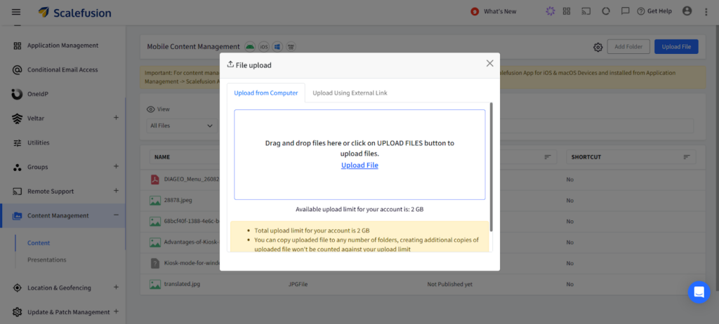This screenshot has height=324, width=719.
Task: Click the Windows platform icon
Action: tap(277, 46)
